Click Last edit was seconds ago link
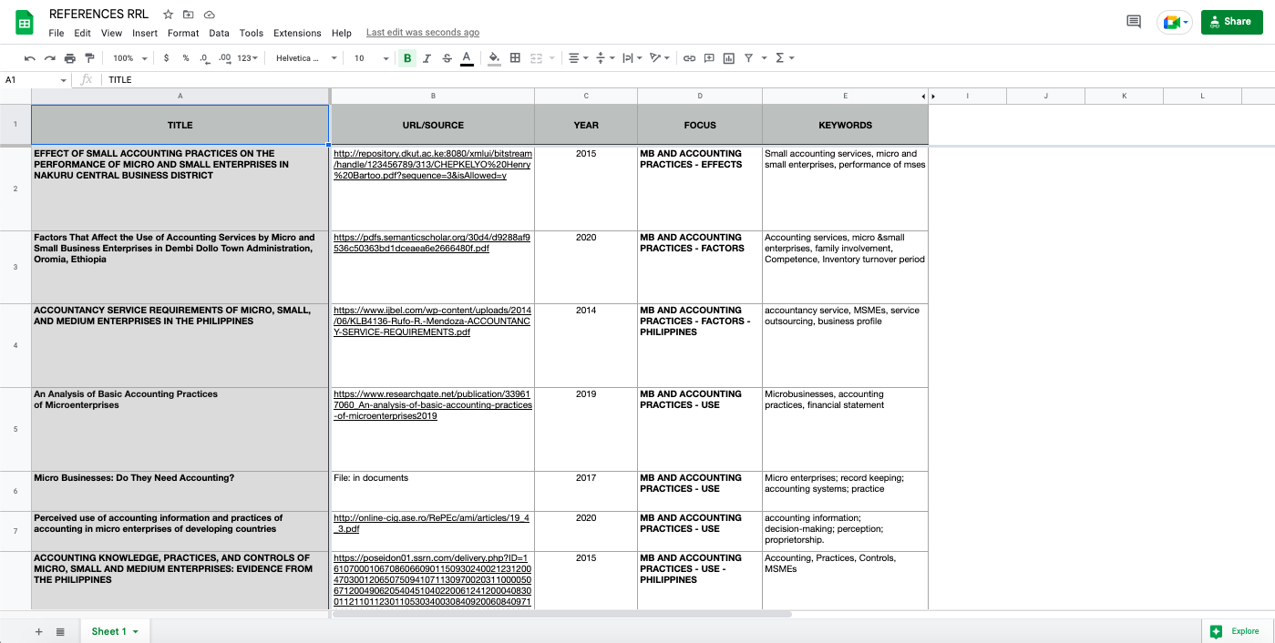 click(423, 33)
